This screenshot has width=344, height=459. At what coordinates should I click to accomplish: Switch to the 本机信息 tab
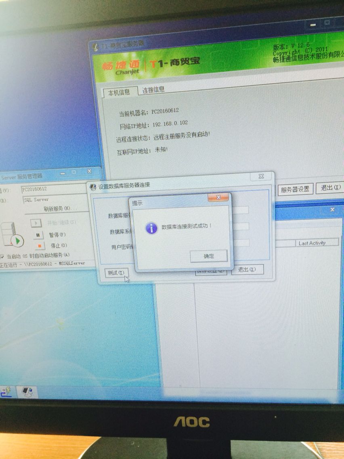tap(120, 93)
